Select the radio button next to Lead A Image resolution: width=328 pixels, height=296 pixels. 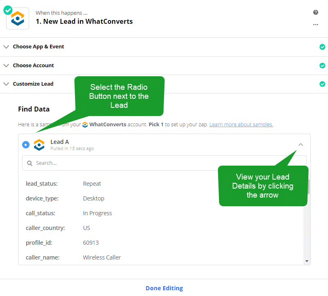pyautogui.click(x=26, y=145)
